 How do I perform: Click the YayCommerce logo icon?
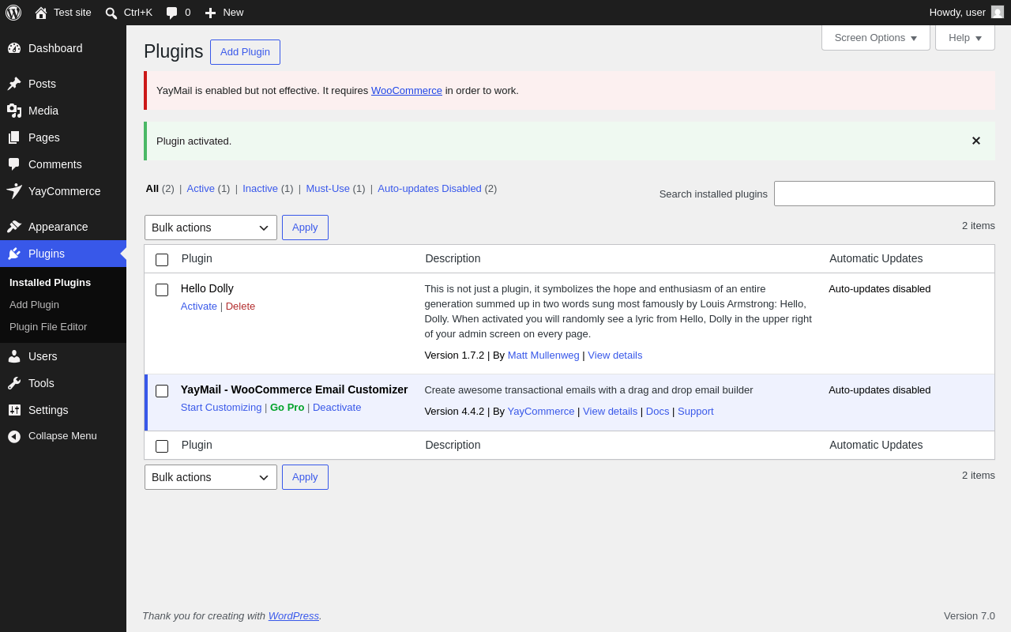pyautogui.click(x=14, y=191)
